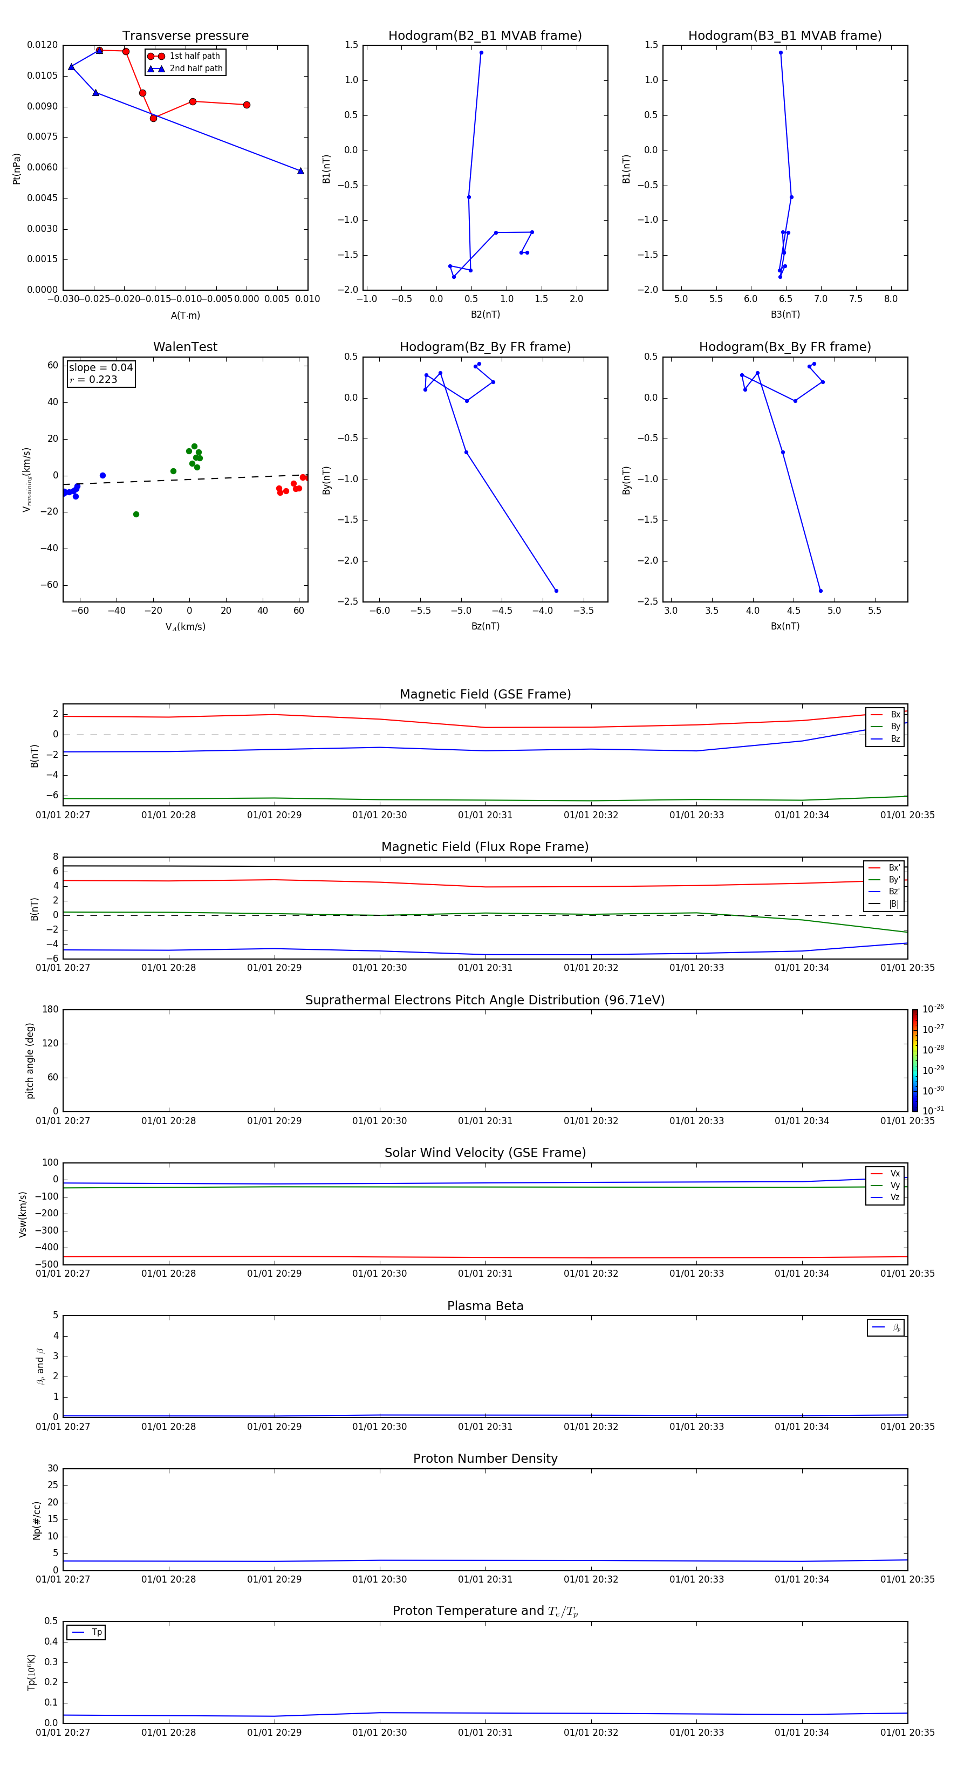This screenshot has height=1780, width=971.
Task: Click the 'r = 0.223' annotation
Action: click(93, 379)
